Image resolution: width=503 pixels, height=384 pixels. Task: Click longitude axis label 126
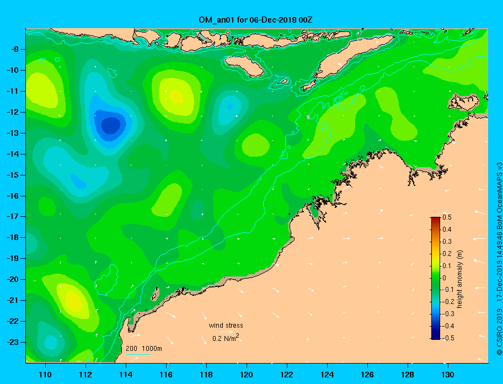(367, 375)
